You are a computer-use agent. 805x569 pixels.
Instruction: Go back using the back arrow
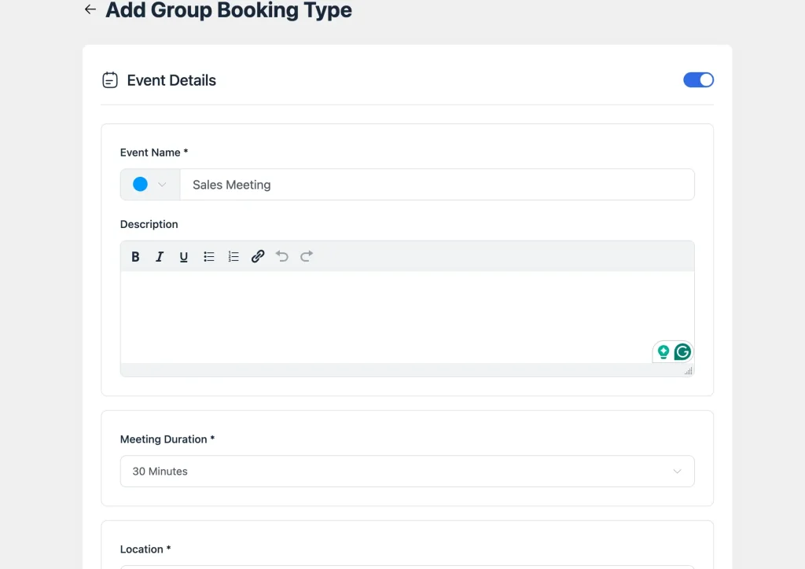(90, 9)
